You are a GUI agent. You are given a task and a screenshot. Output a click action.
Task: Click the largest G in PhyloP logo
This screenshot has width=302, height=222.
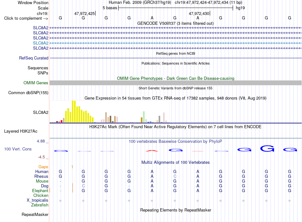tap(267, 149)
